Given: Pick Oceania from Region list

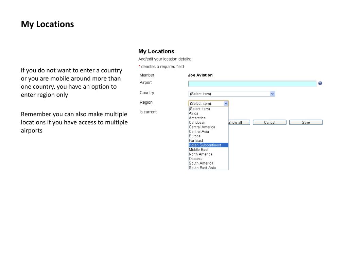Looking at the screenshot, I should (x=208, y=159).
